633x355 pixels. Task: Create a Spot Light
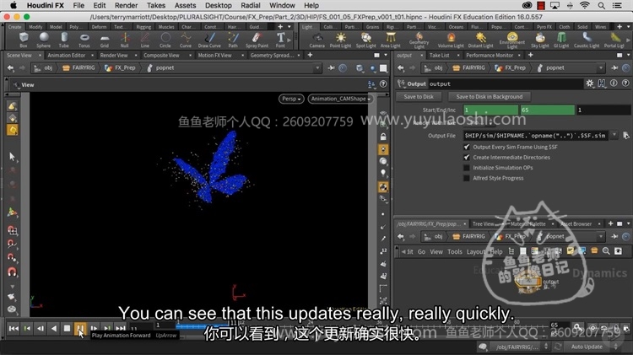tap(365, 40)
